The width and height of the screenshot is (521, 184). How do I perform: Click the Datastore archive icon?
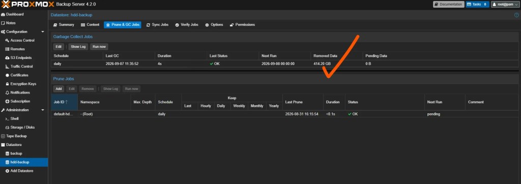3,145
